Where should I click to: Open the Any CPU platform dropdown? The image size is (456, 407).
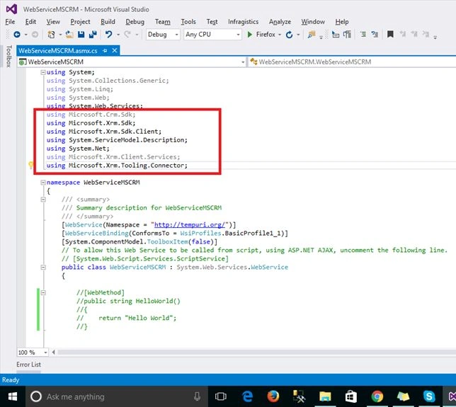click(x=212, y=35)
